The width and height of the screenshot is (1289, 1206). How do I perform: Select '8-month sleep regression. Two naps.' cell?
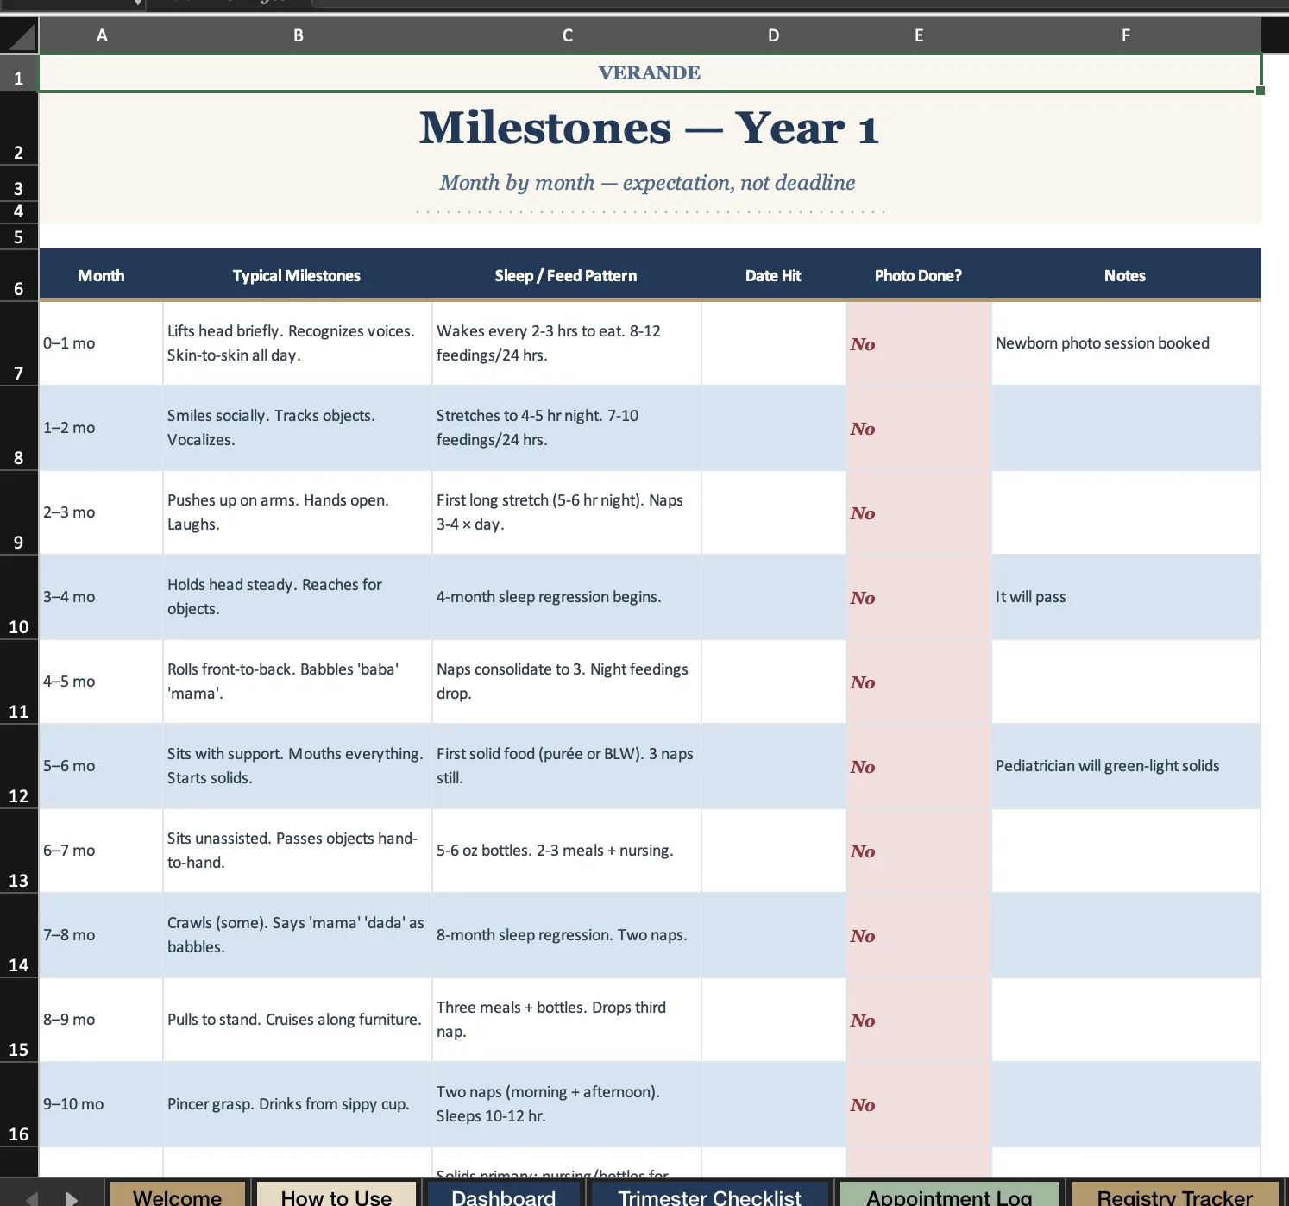tap(566, 935)
